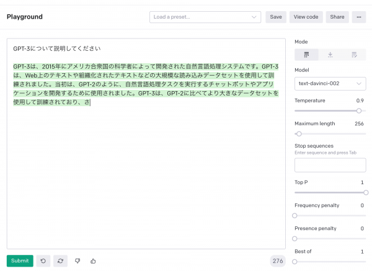Click the thumbs up feedback icon

[x=93, y=261]
